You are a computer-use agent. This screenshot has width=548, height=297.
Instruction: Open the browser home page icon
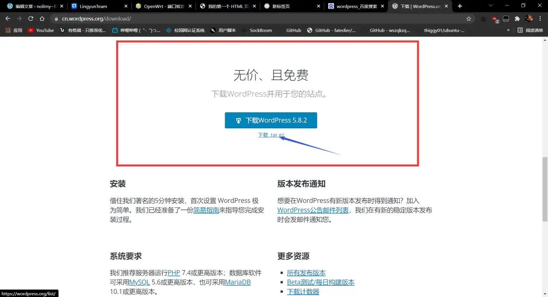click(42, 19)
